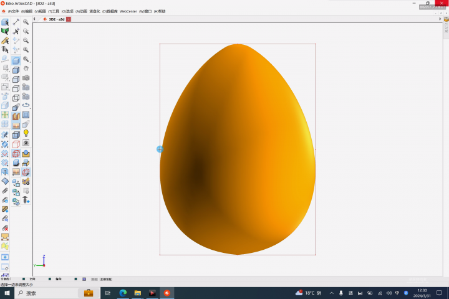This screenshot has height=299, width=449.
Task: Click the camera snapshot icon
Action: coord(26,78)
